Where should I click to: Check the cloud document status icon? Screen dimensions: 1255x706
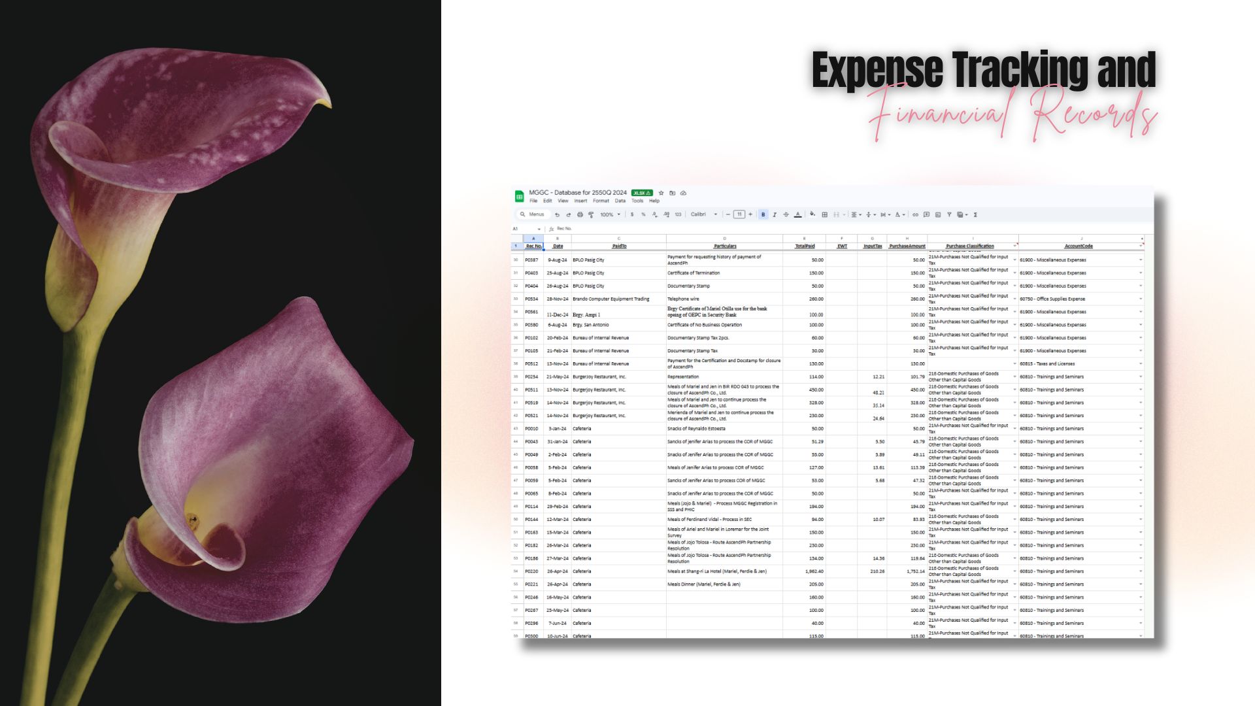point(683,193)
